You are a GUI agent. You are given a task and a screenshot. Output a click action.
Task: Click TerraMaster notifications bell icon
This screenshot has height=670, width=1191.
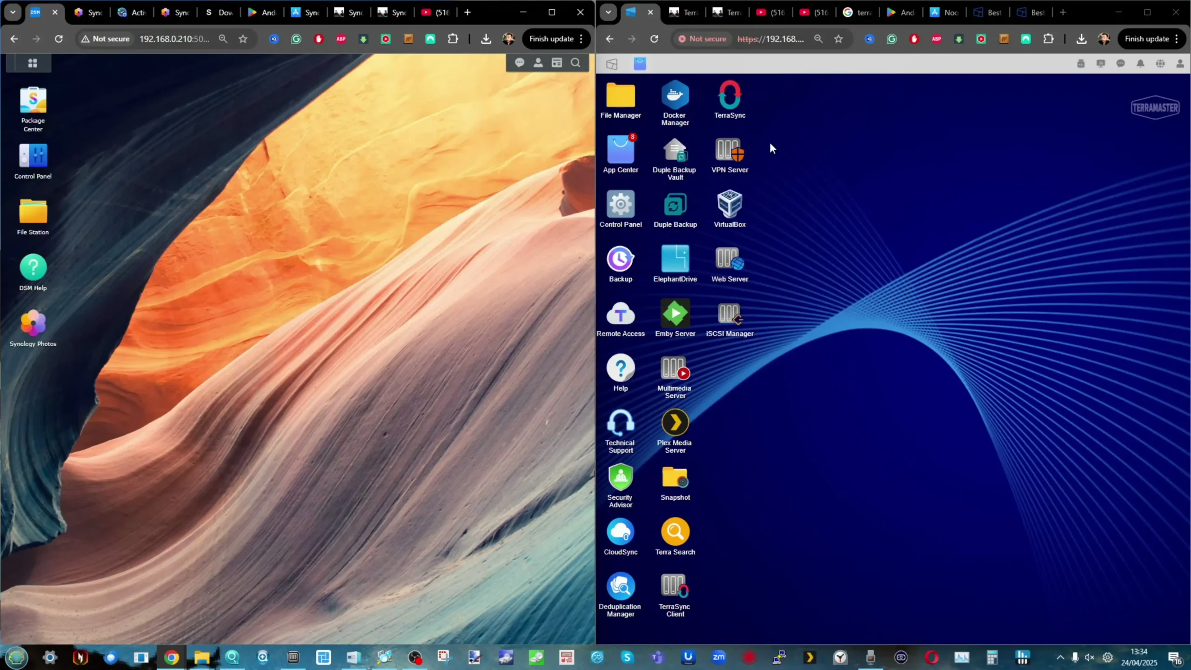1140,64
